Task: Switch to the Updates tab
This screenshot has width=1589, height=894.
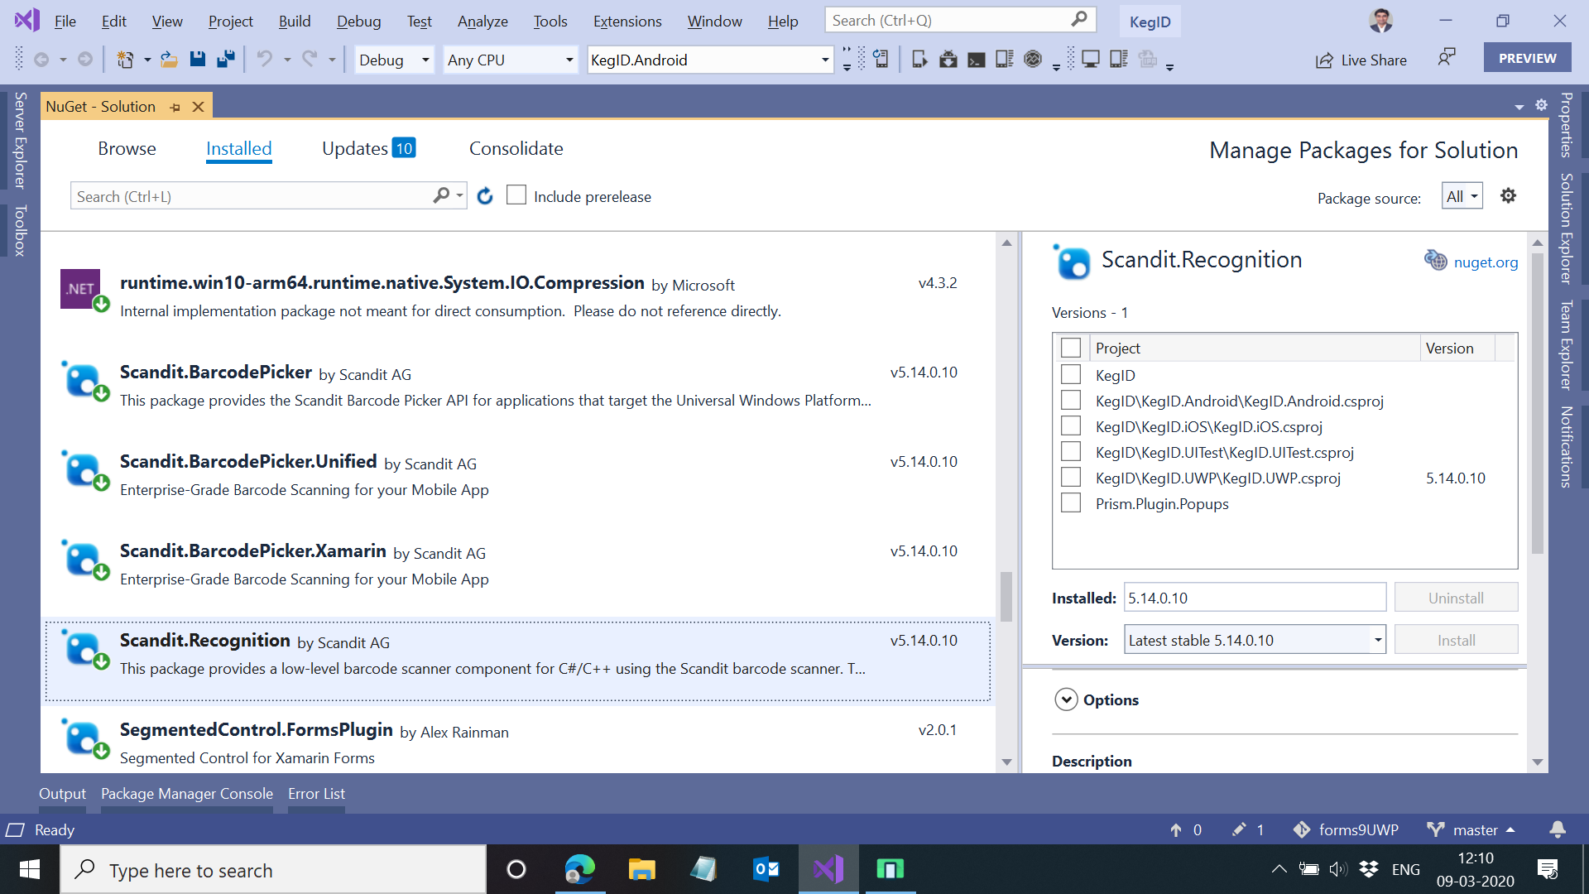Action: tap(354, 148)
